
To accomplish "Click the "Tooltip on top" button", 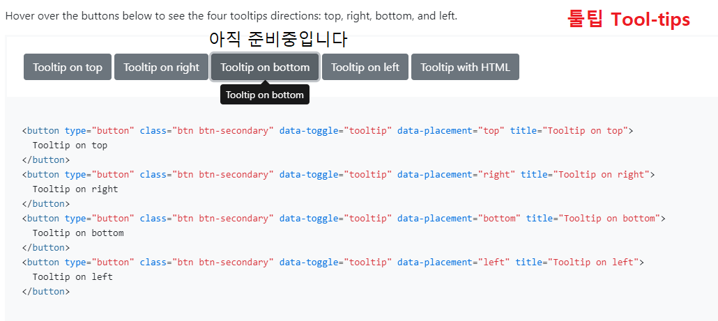I will coord(68,67).
